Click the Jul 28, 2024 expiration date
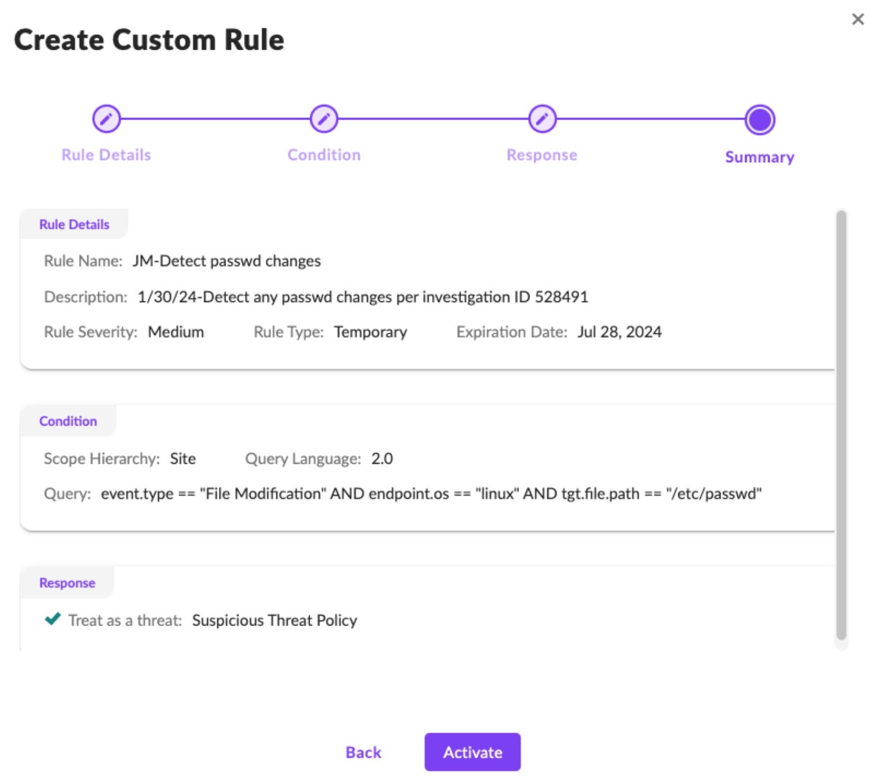The image size is (876, 782). 619,332
